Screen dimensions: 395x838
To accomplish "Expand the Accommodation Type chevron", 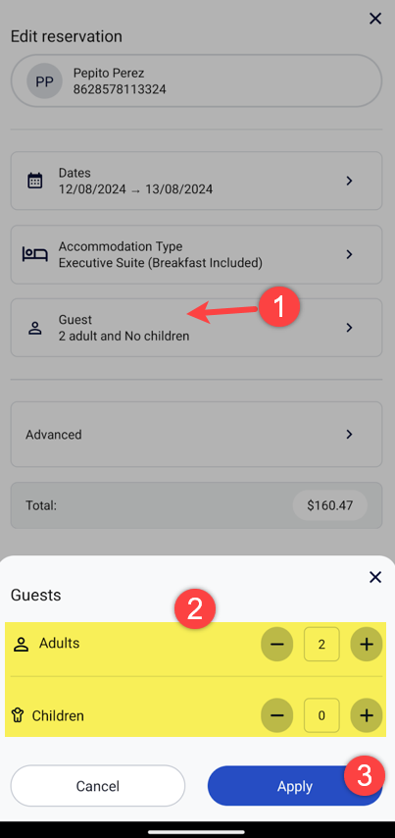I will 349,254.
